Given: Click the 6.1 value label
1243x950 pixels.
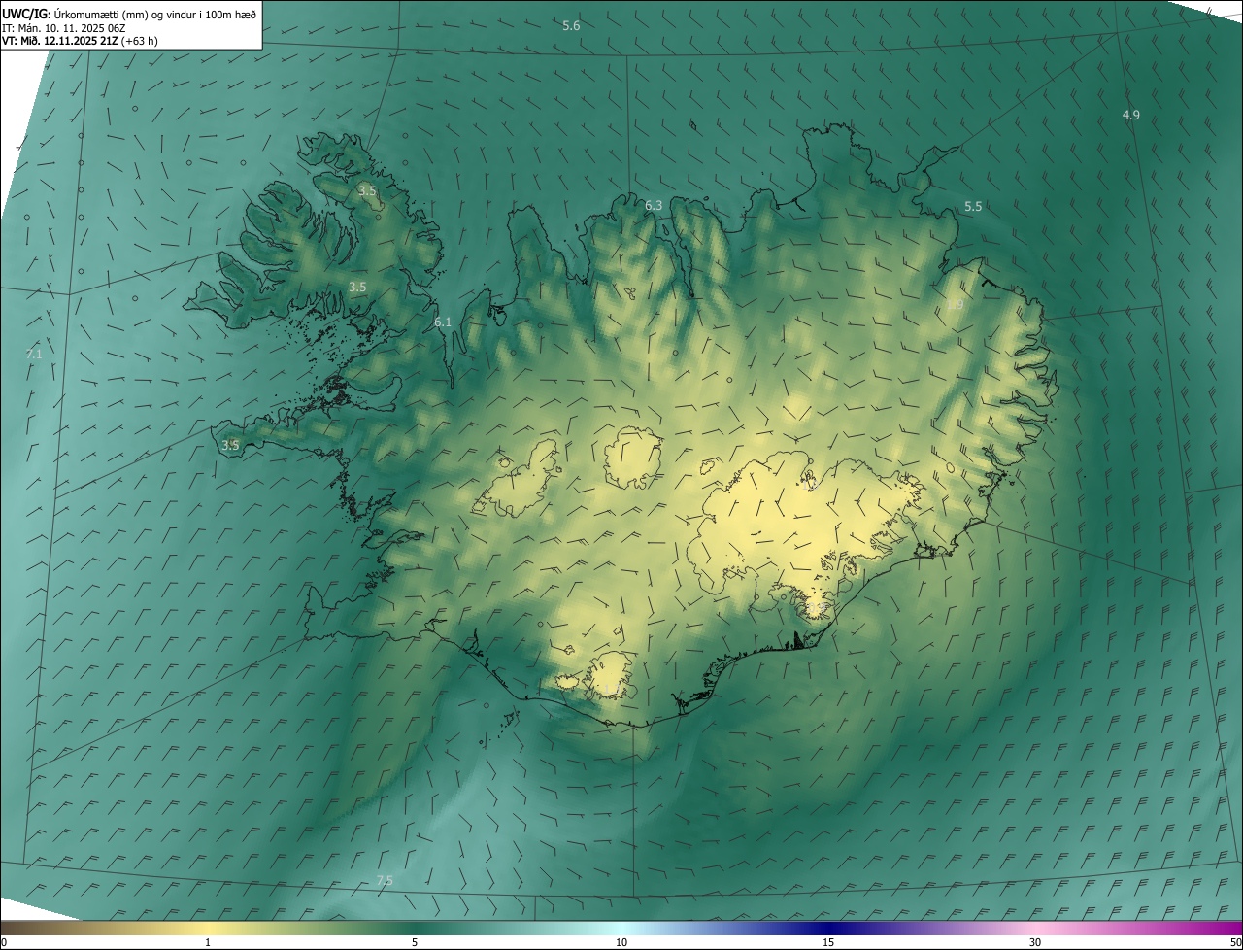Looking at the screenshot, I should pyautogui.click(x=443, y=322).
